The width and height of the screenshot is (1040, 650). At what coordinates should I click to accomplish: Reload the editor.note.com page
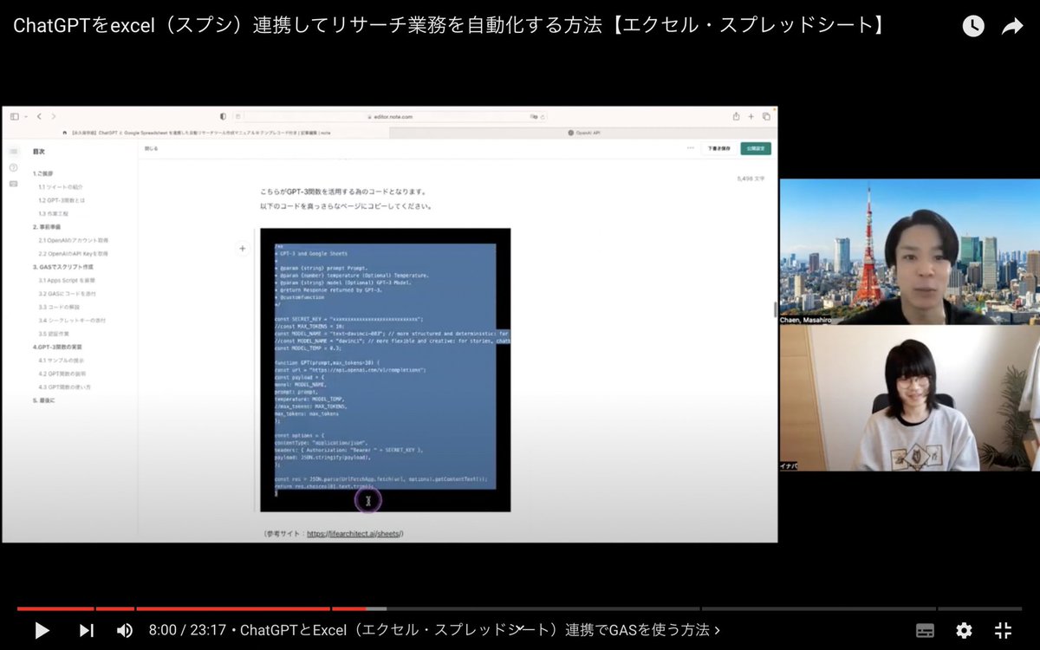pyautogui.click(x=543, y=115)
